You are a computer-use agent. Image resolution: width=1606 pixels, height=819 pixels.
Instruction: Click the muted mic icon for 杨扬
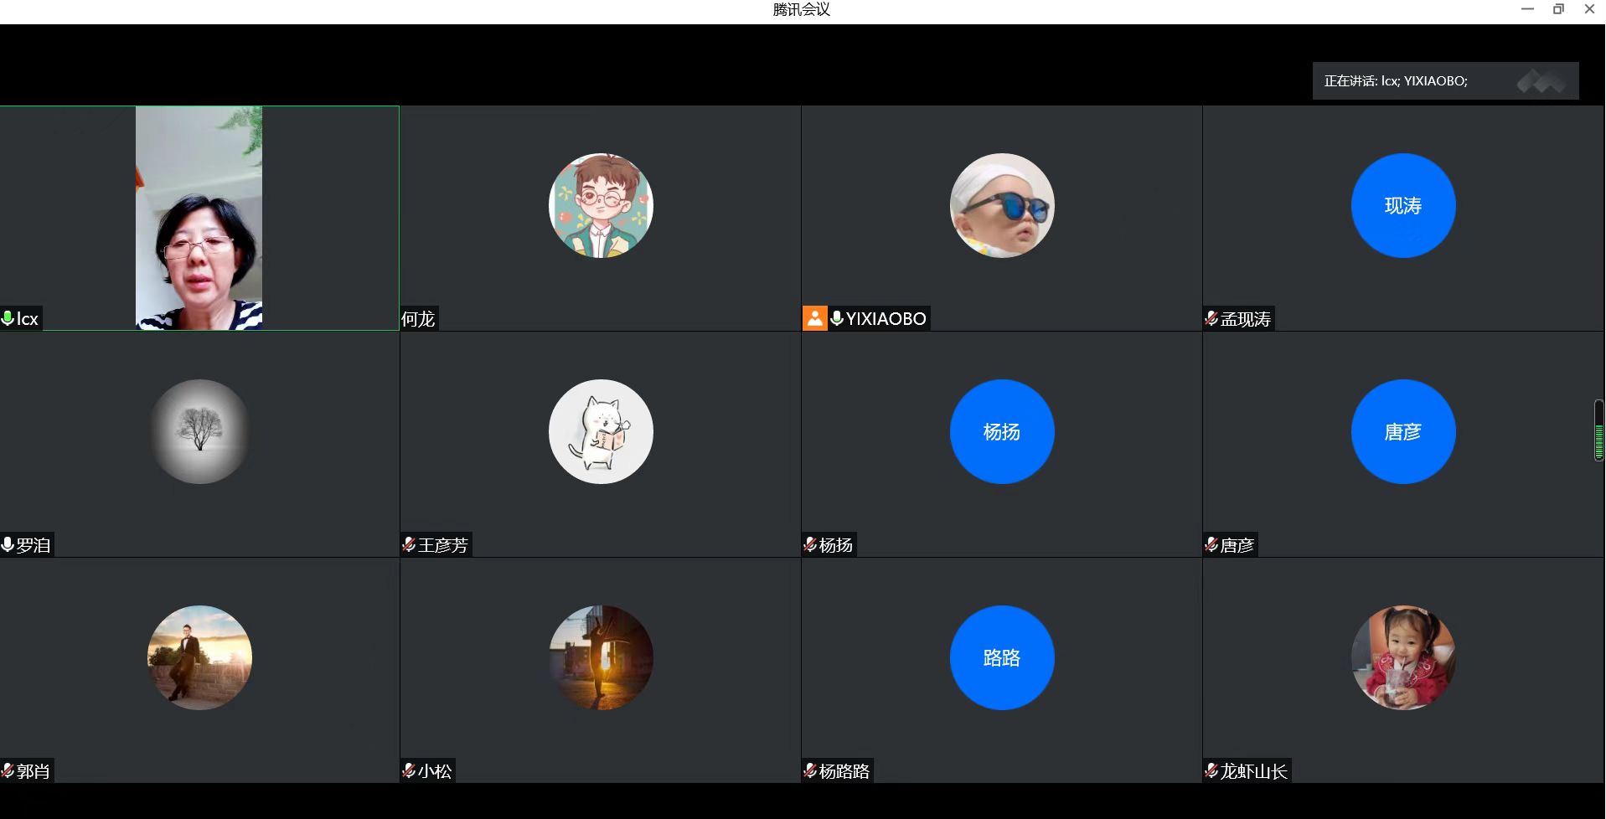810,544
